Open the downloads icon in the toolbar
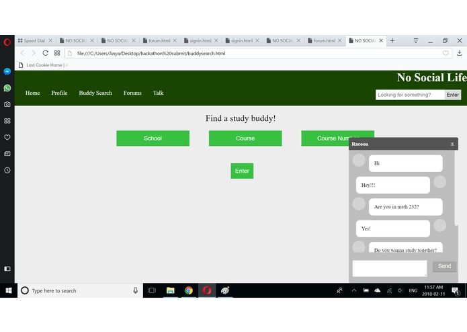The width and height of the screenshot is (467, 332). (x=459, y=53)
